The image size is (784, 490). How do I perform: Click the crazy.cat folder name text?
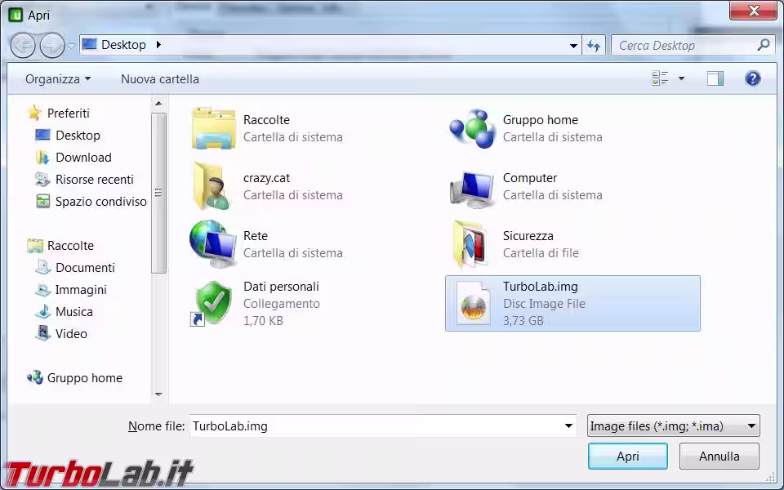pyautogui.click(x=266, y=178)
